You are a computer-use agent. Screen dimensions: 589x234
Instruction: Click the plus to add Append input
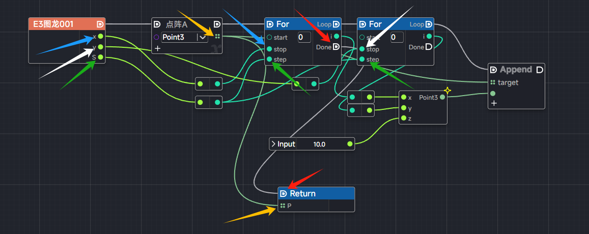(x=493, y=103)
